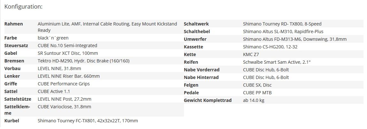Click the Konfiguration heading
Screen dimensions: 367x129
[x=23, y=7]
